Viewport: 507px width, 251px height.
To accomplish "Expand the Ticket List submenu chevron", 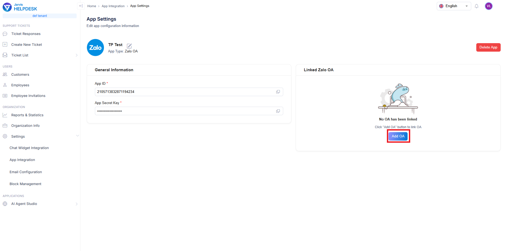I will click(77, 55).
